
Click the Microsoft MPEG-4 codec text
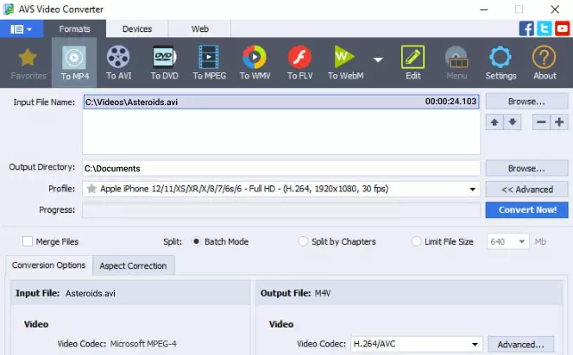143,344
